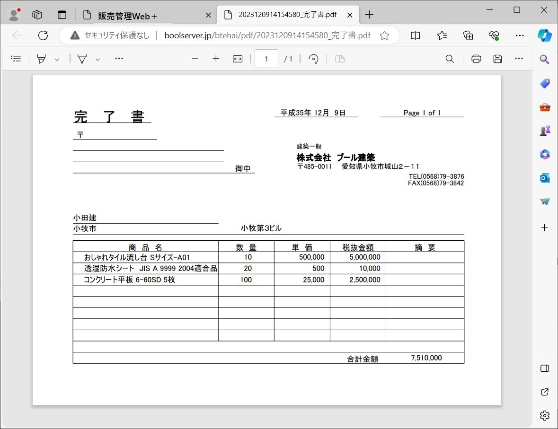Image resolution: width=558 pixels, height=429 pixels.
Task: Open link in new window icon
Action: coord(544,392)
